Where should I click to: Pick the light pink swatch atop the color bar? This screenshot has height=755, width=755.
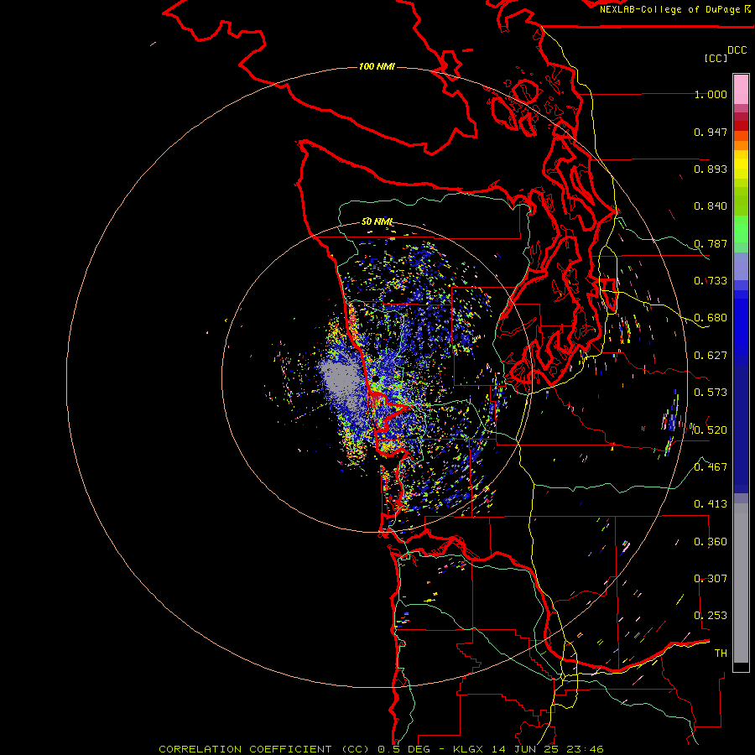741,89
